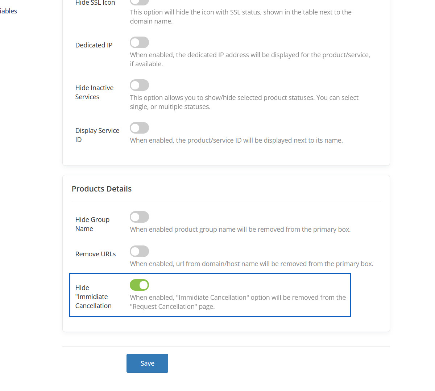This screenshot has width=435, height=391.
Task: Click the Hide "Immidiate Cancellation" label
Action: tap(93, 297)
